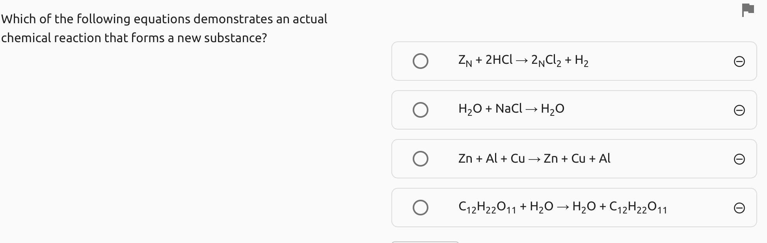This screenshot has height=243, width=767.
Task: Click the H2O + NaCl → H2O equation
Action: tap(511, 109)
